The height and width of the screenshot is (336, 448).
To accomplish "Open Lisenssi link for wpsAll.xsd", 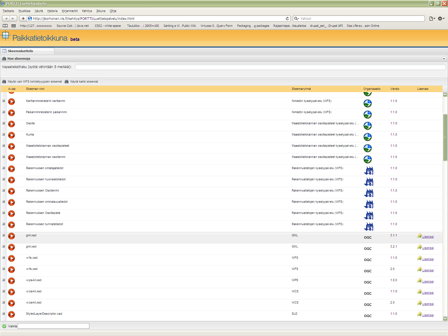I will pos(428,281).
